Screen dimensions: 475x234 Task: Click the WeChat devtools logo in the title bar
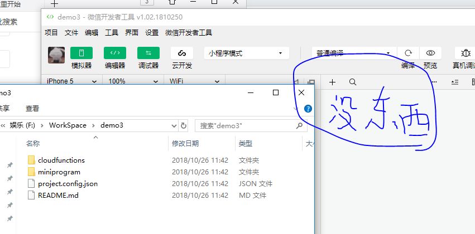(50, 17)
